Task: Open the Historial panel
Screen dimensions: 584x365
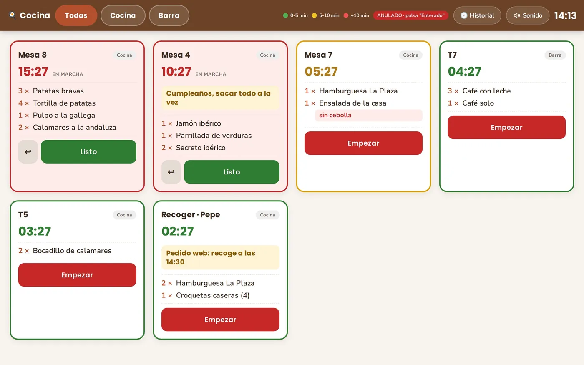Action: coord(477,15)
